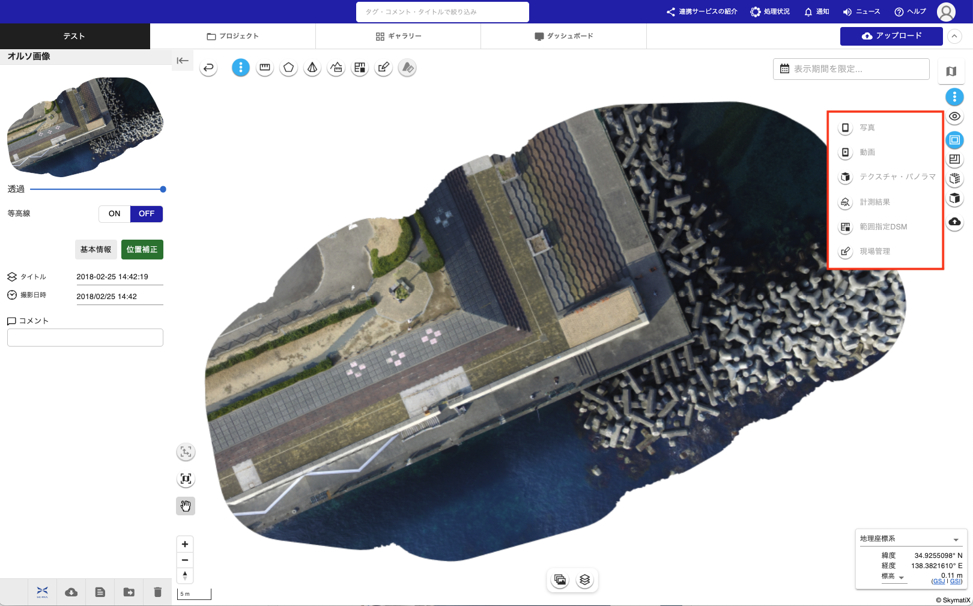Activate the hand pan tool
973x606 pixels.
tap(186, 506)
